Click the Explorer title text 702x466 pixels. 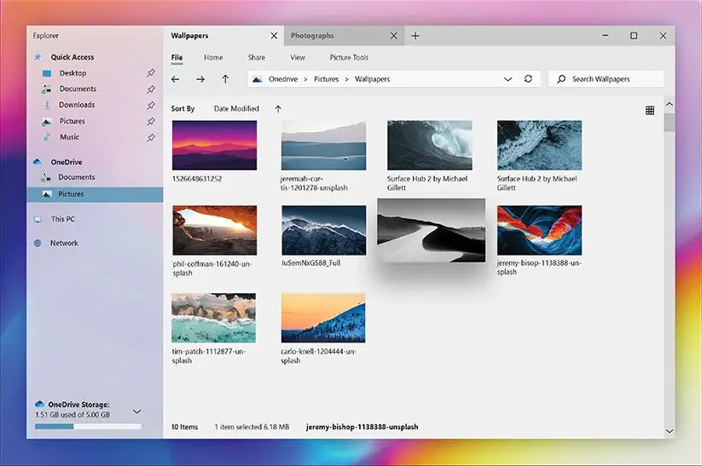tap(46, 35)
